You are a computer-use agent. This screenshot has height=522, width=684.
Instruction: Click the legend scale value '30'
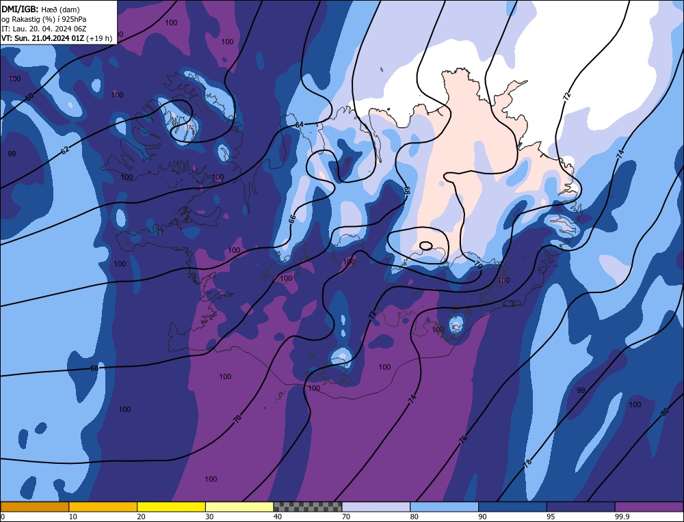point(210,517)
